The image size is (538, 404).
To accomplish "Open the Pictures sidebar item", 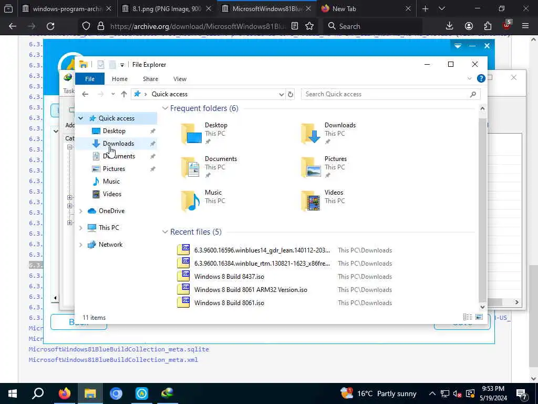I will [x=114, y=169].
